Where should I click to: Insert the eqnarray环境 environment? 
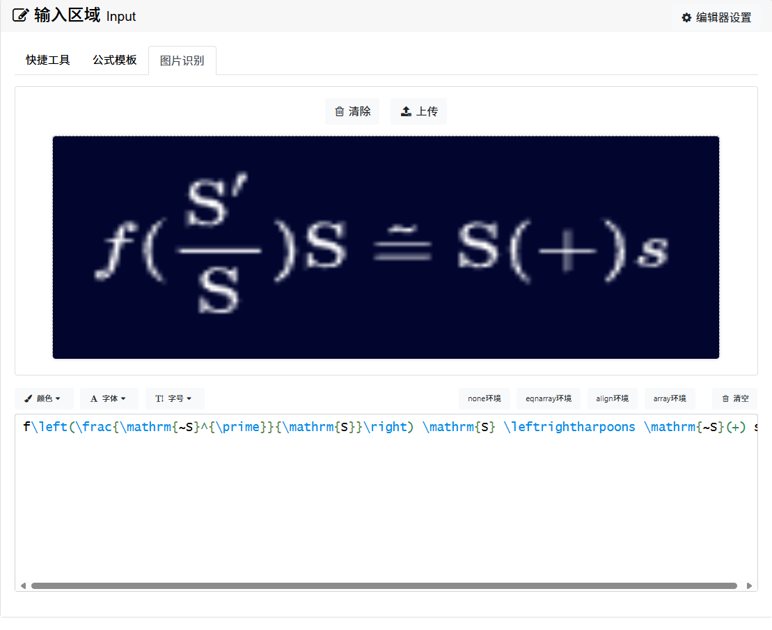pos(549,398)
